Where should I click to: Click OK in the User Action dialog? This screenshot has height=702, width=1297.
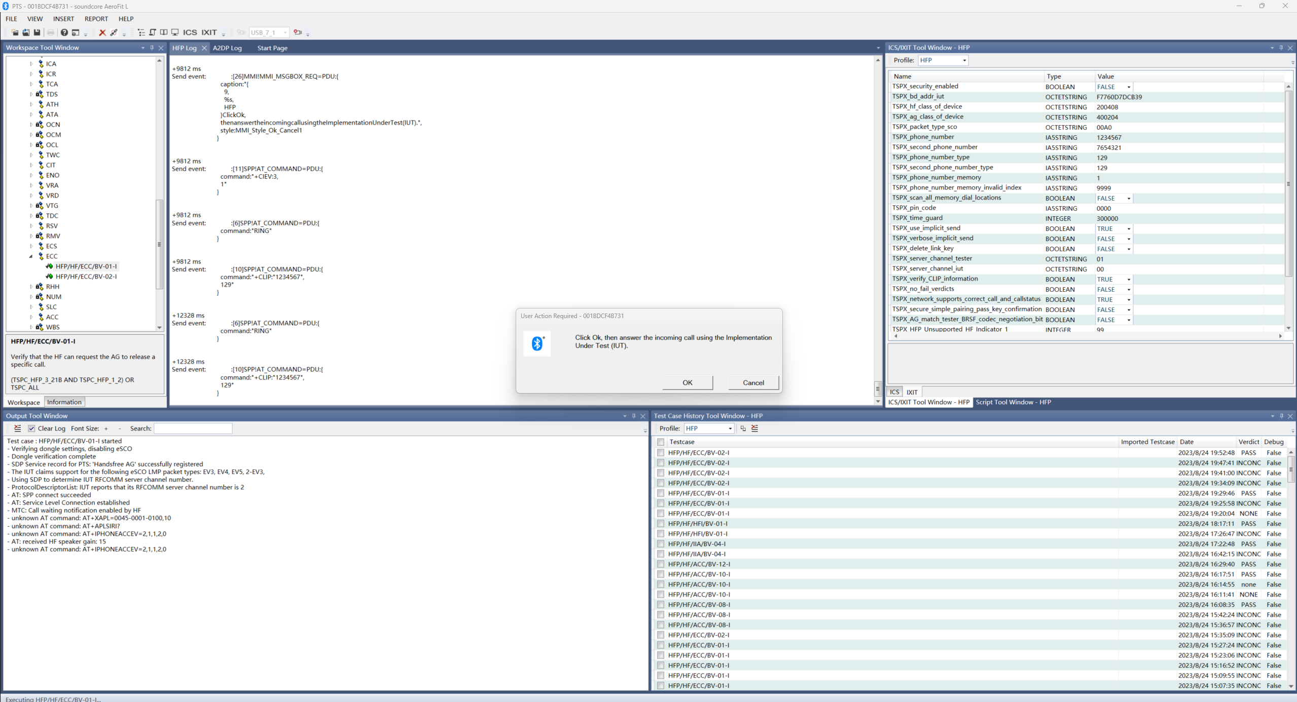(687, 383)
